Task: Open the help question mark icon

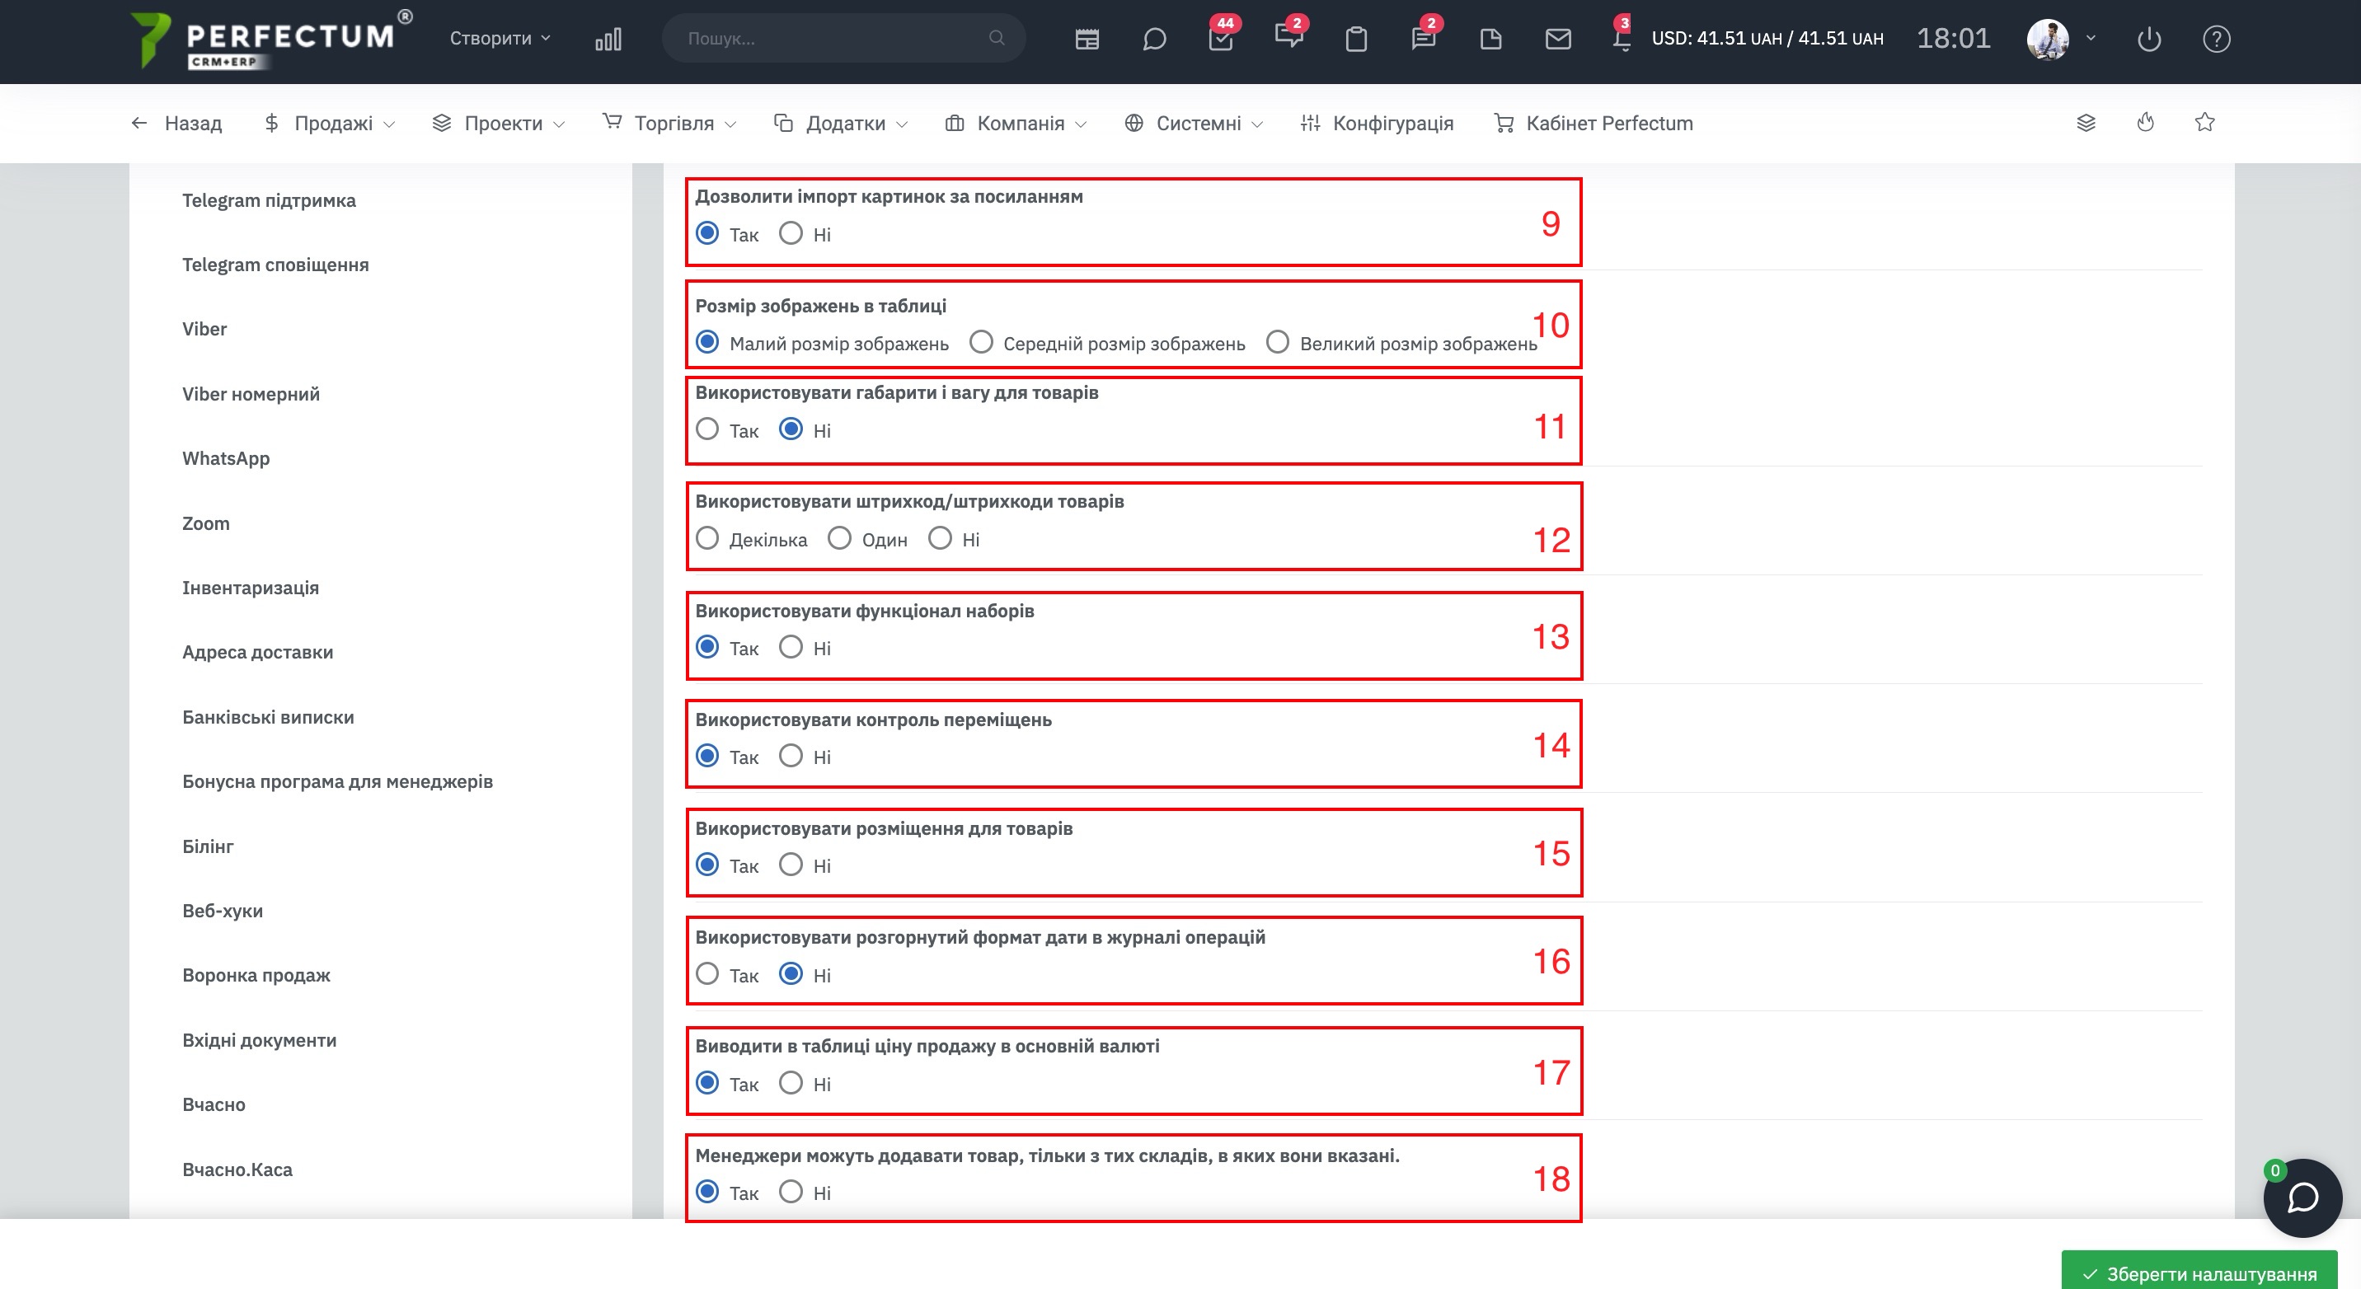Action: click(2216, 40)
